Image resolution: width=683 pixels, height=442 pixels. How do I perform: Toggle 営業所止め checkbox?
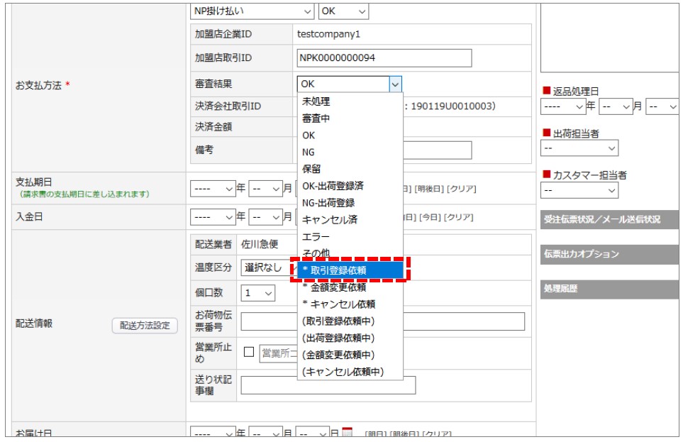coord(249,352)
